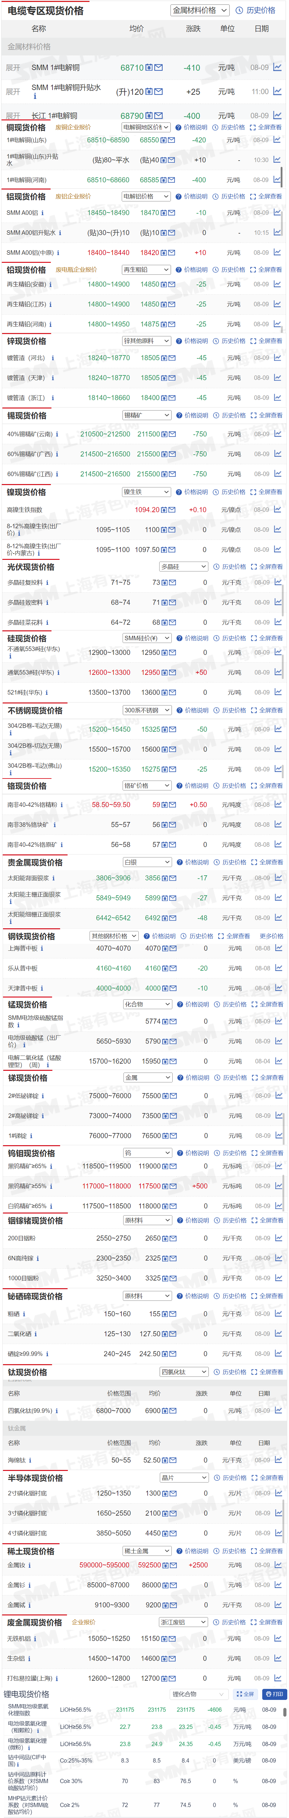Open 废铝企业报价 link
This screenshot has width=289, height=1818.
73,196
